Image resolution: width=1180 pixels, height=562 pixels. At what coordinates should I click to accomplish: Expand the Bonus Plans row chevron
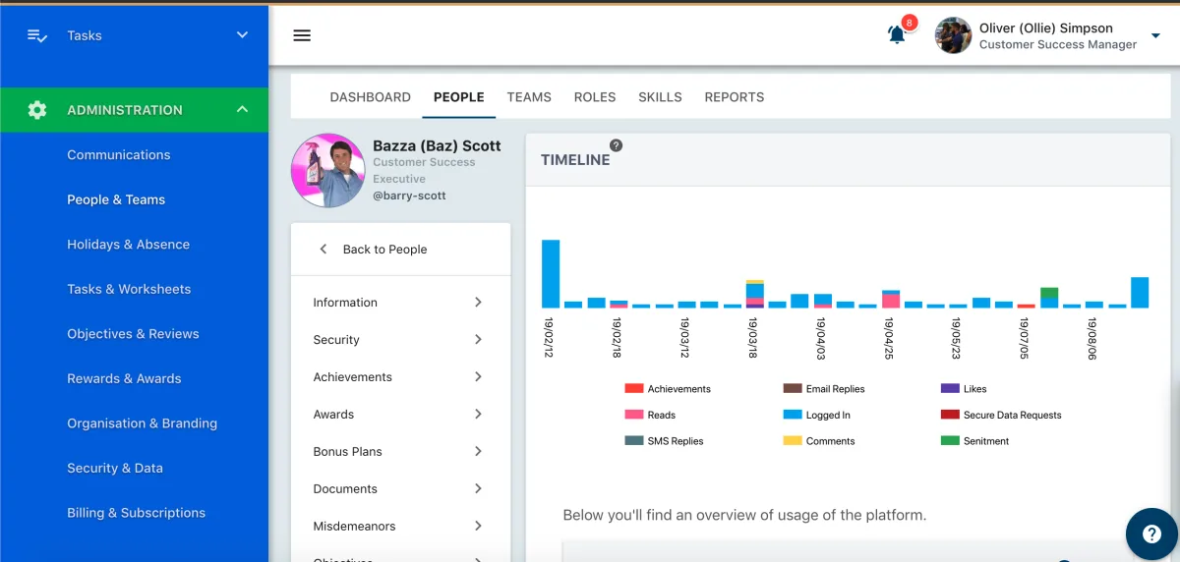coord(479,452)
